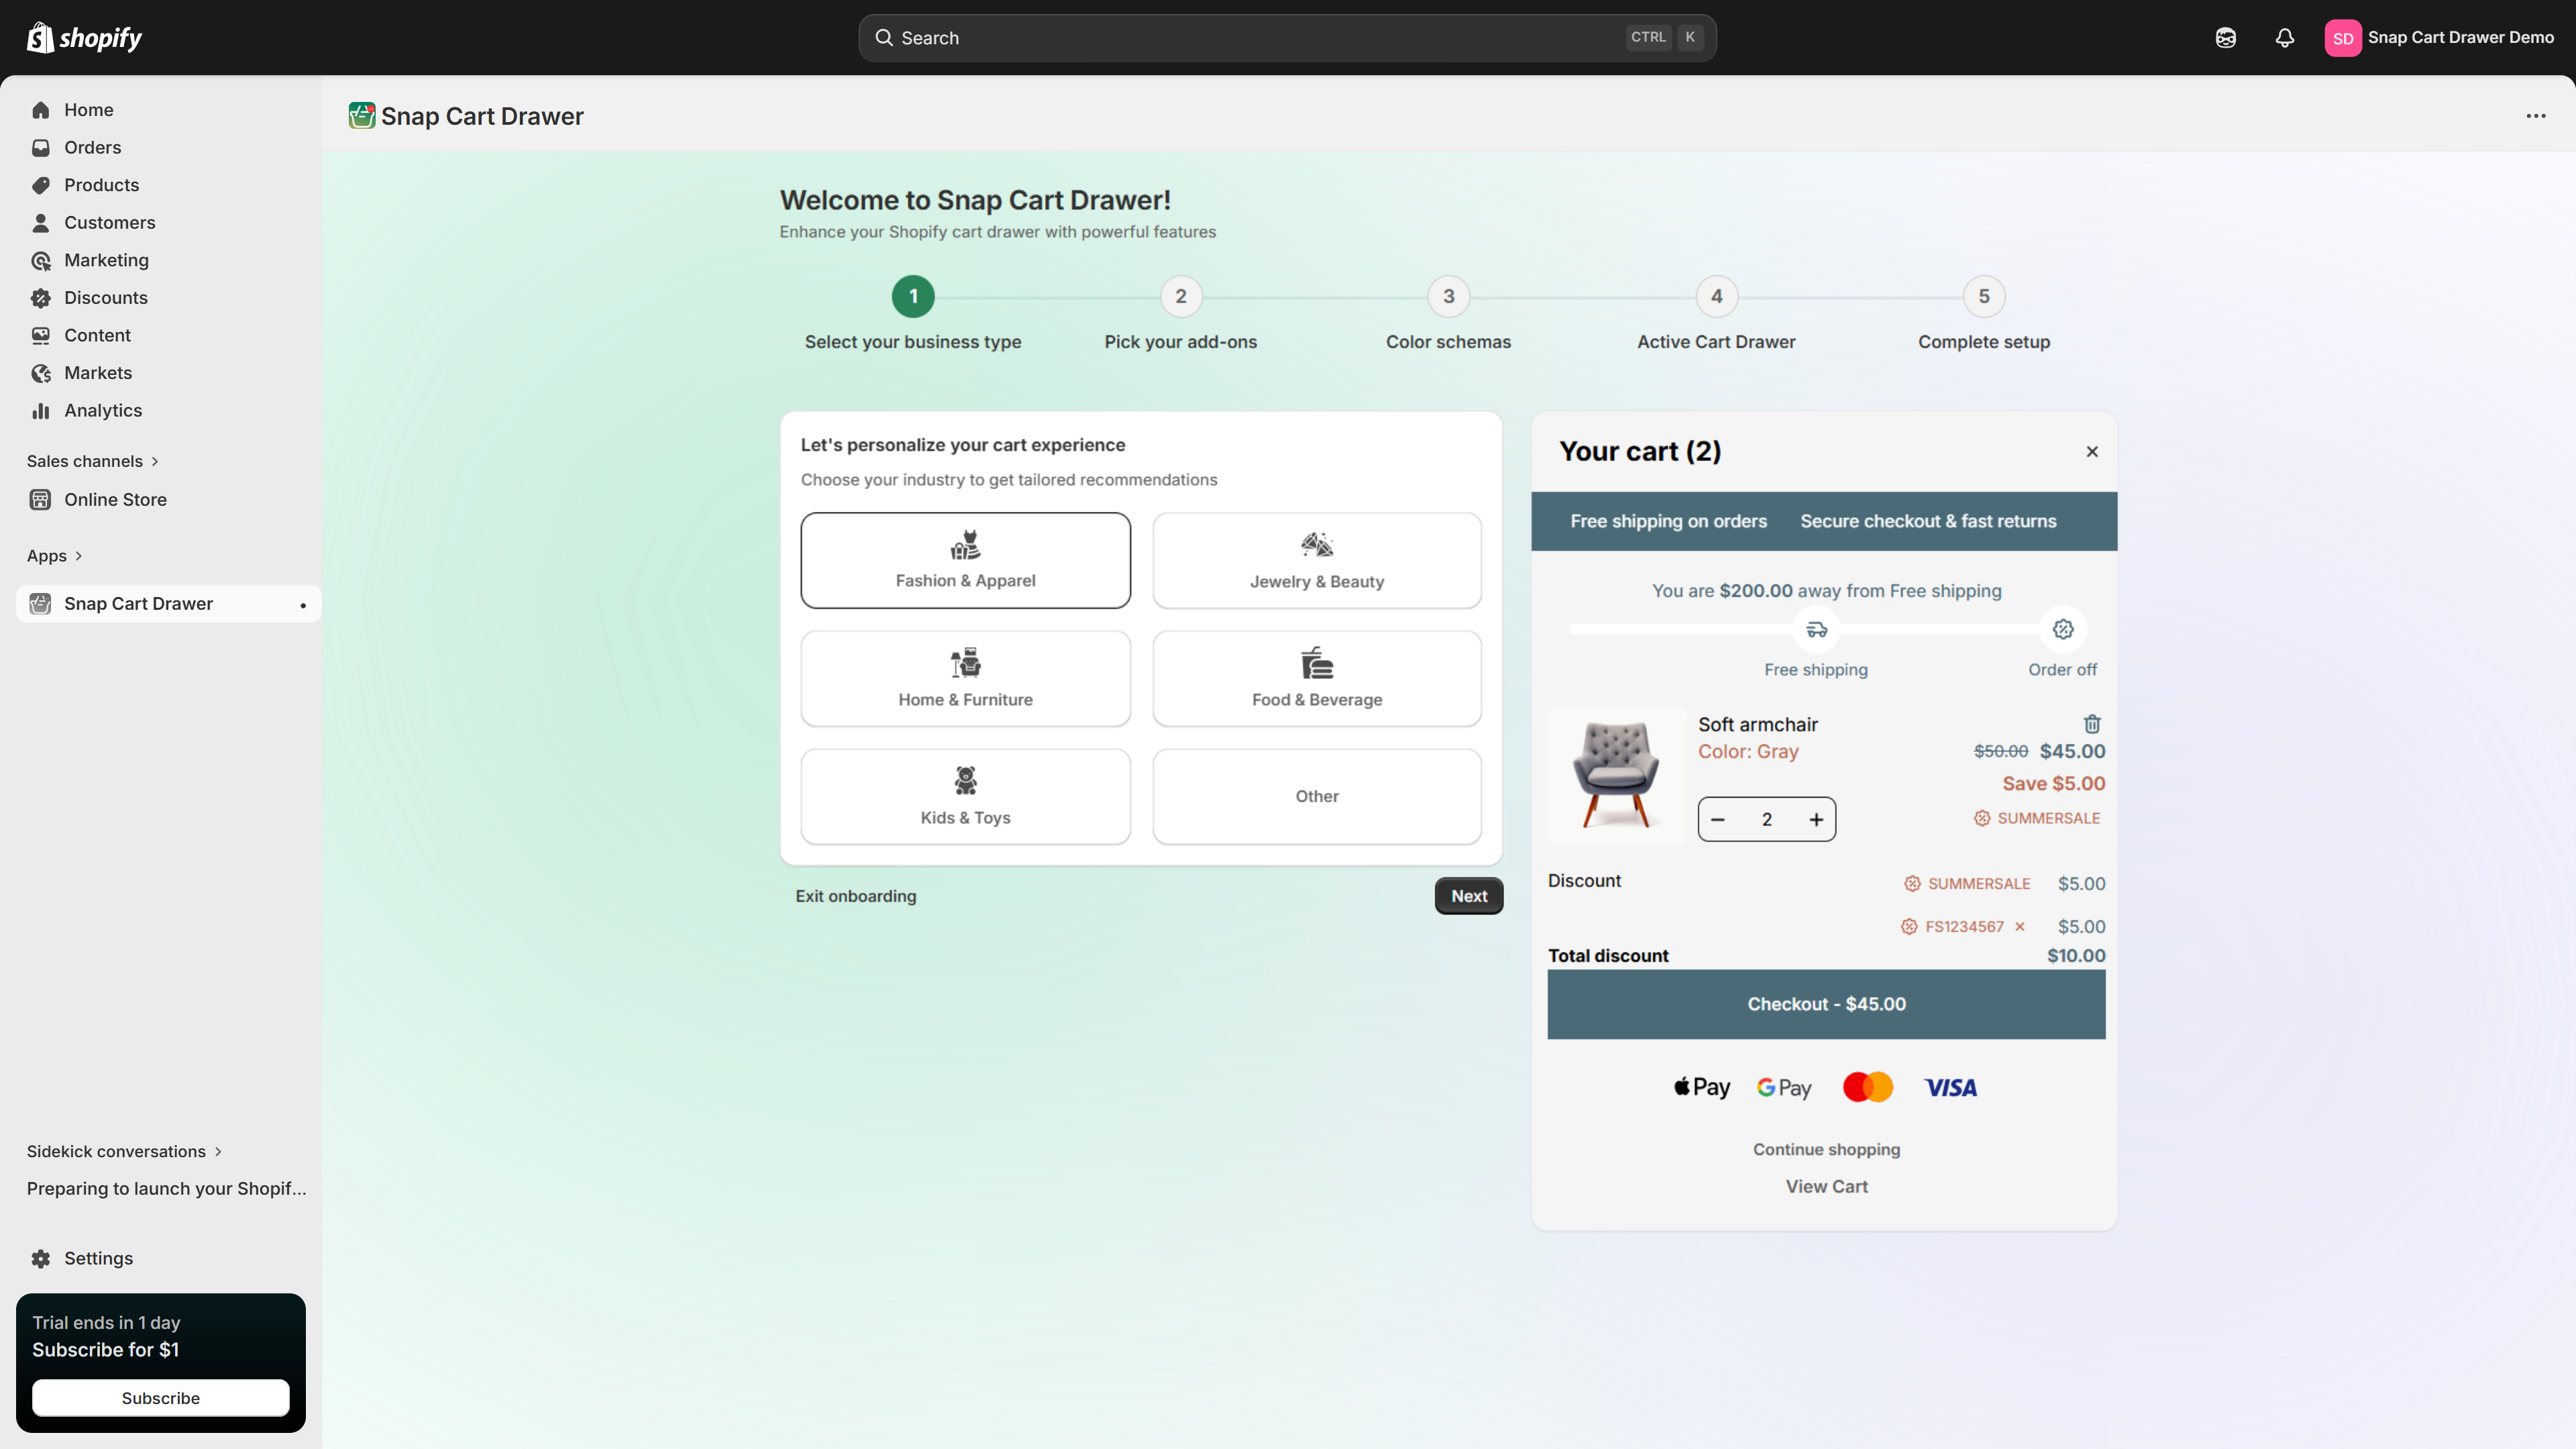Open the Sidekick assistant icon top right

pyautogui.click(x=2226, y=37)
